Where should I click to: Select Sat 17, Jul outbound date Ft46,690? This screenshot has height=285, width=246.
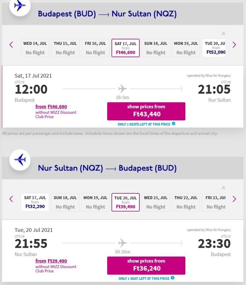(x=126, y=48)
